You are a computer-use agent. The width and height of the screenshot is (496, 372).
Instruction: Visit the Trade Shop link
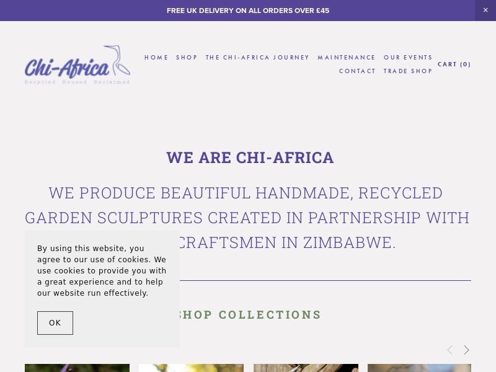point(408,71)
